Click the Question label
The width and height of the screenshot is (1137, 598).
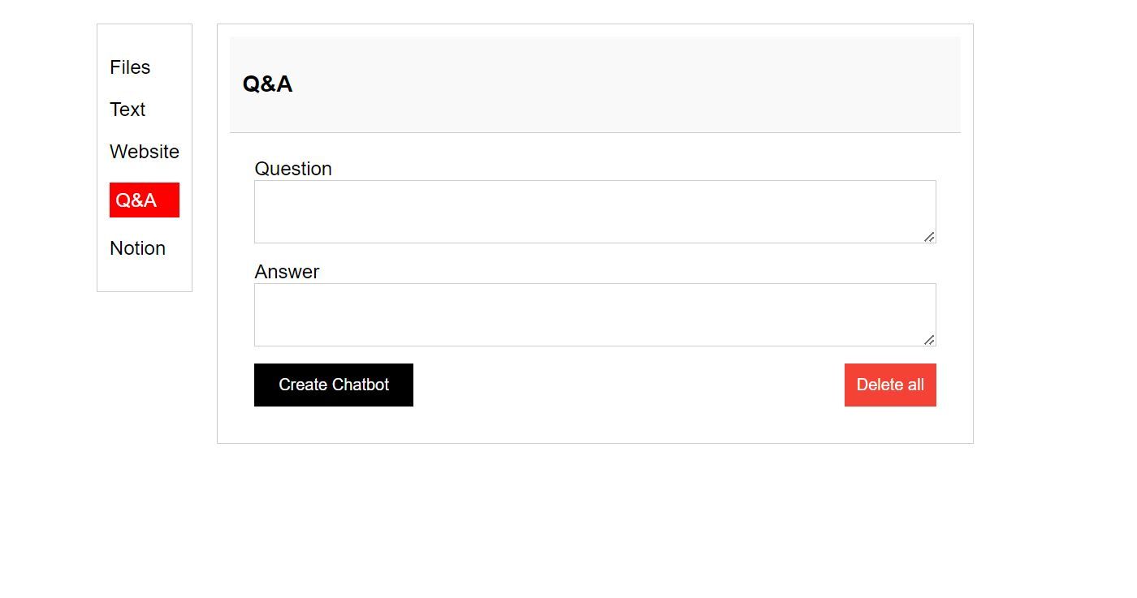[293, 169]
